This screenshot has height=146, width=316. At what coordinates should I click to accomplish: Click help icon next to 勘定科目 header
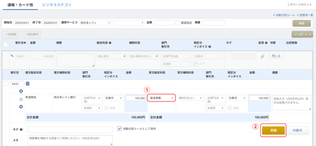tap(110, 43)
